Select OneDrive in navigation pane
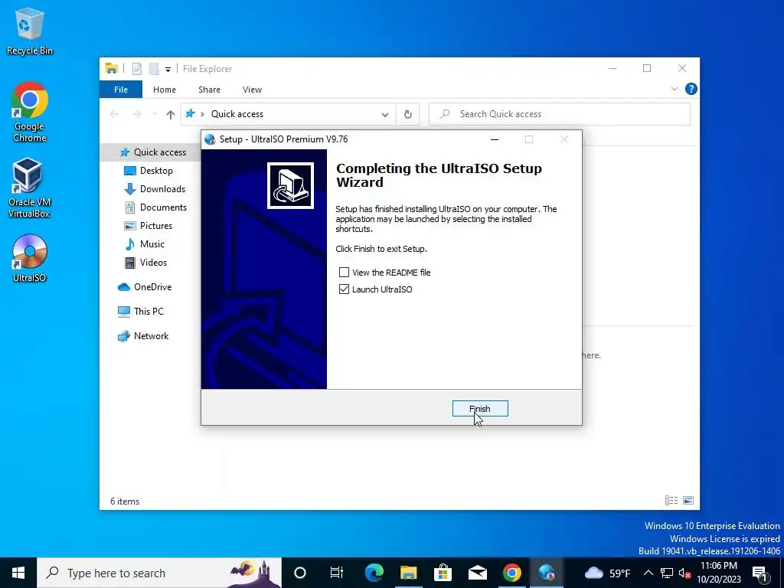This screenshot has height=588, width=784. (151, 287)
